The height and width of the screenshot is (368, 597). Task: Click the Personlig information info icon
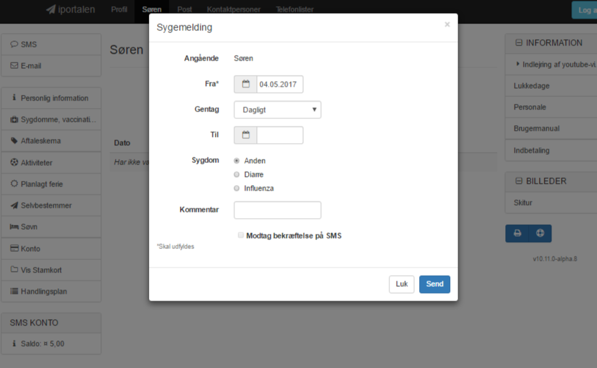(14, 98)
